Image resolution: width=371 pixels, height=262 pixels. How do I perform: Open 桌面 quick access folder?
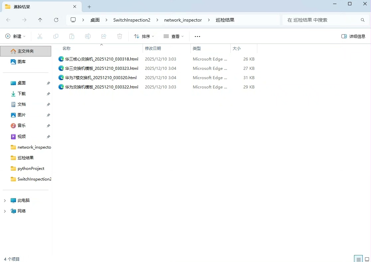click(x=22, y=83)
